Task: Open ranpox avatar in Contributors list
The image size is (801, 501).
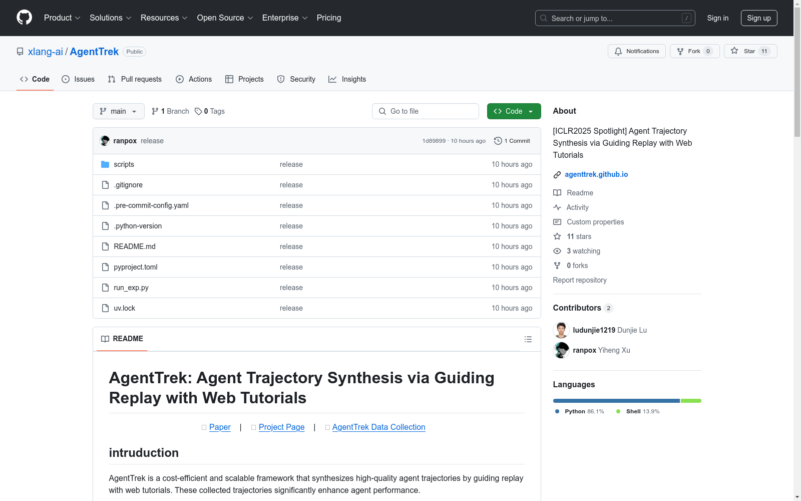Action: [x=561, y=350]
